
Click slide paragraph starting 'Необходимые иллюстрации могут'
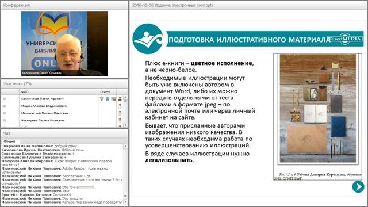(200, 97)
